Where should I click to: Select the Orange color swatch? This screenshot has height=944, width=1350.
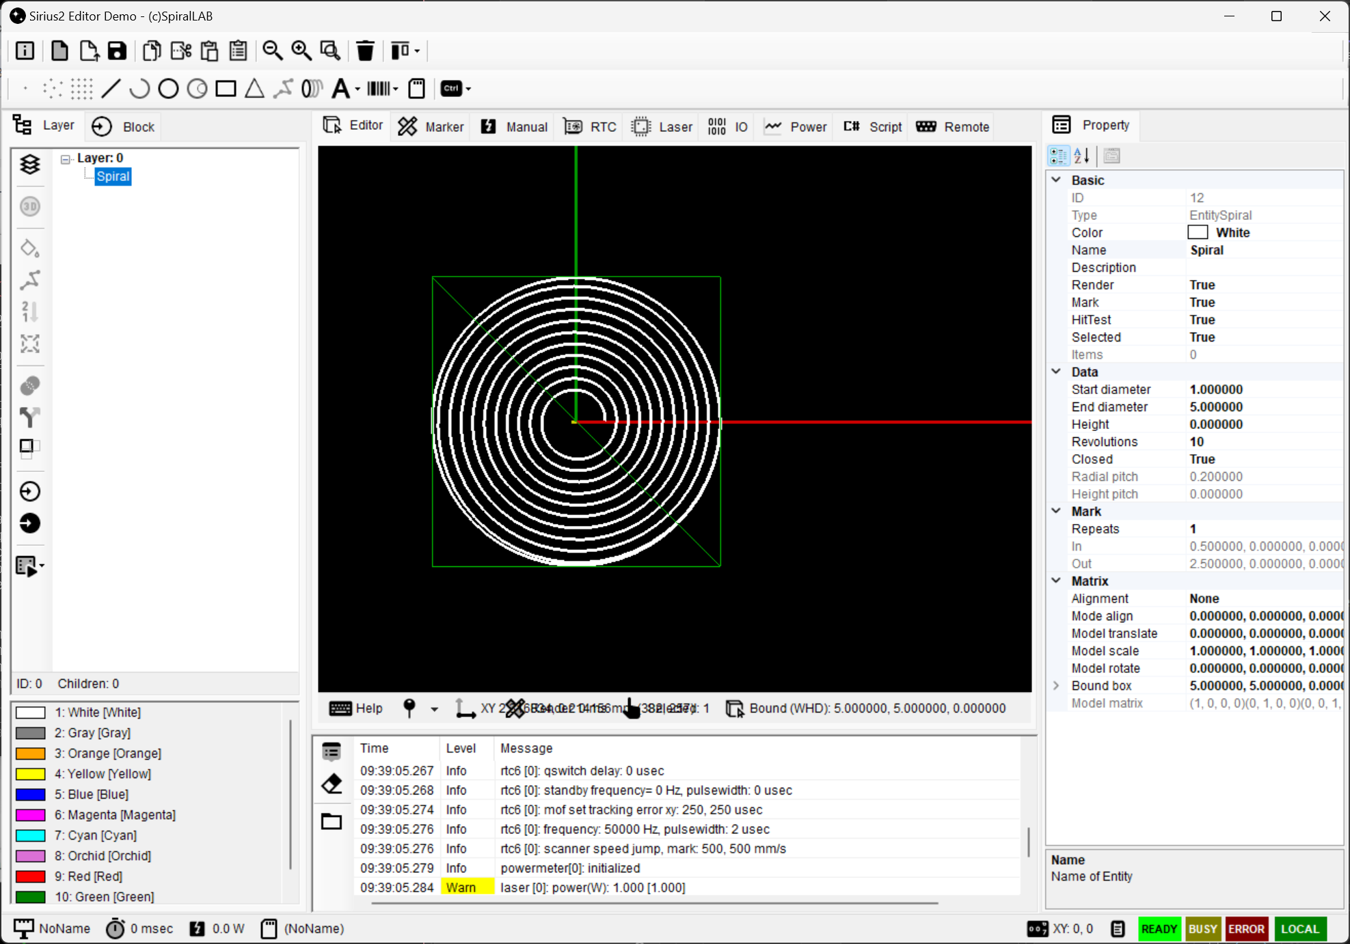click(31, 753)
